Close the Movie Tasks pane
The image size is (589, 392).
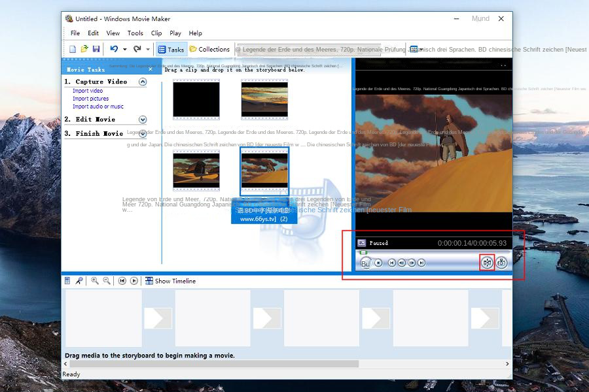(x=151, y=69)
